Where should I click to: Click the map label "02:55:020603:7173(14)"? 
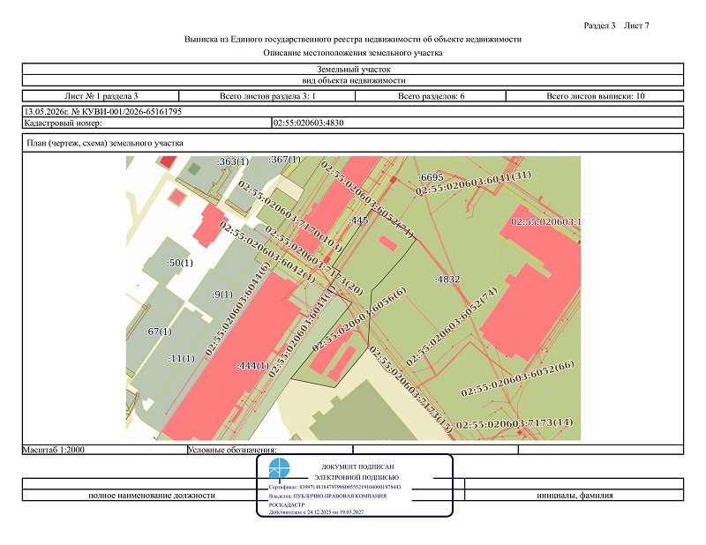point(514,423)
